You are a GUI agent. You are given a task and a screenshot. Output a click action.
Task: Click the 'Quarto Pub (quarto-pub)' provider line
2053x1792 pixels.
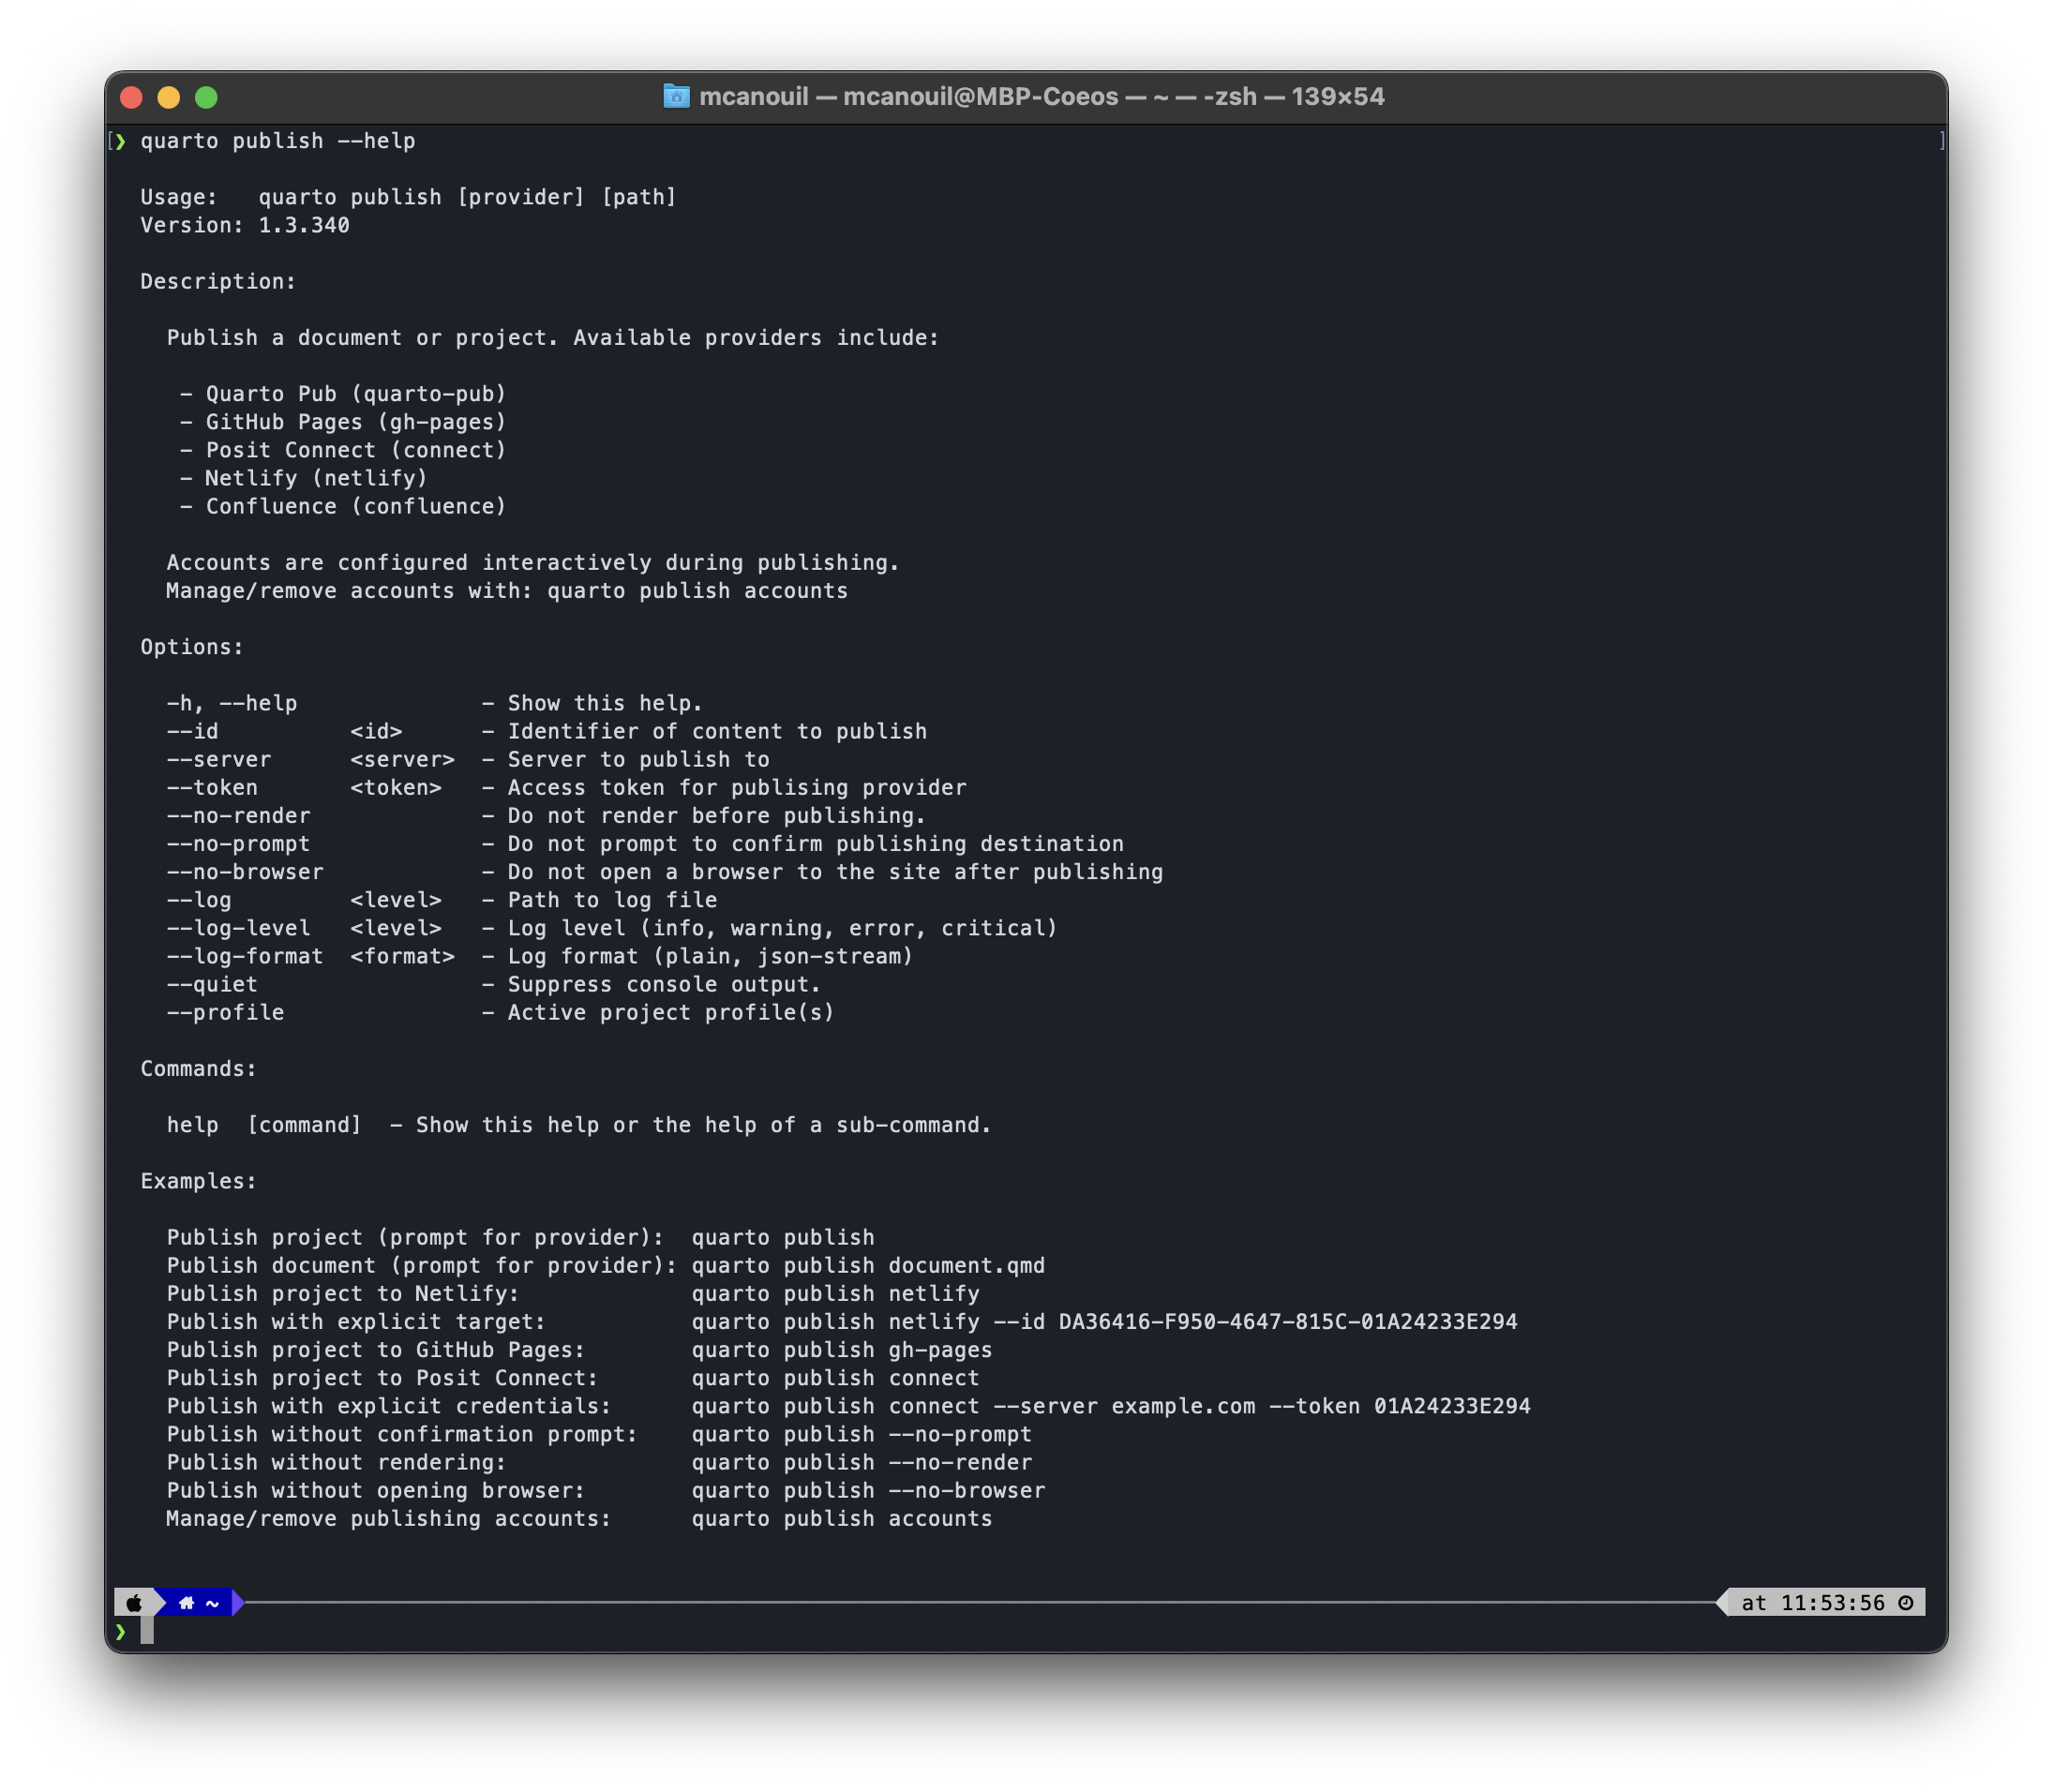(343, 394)
